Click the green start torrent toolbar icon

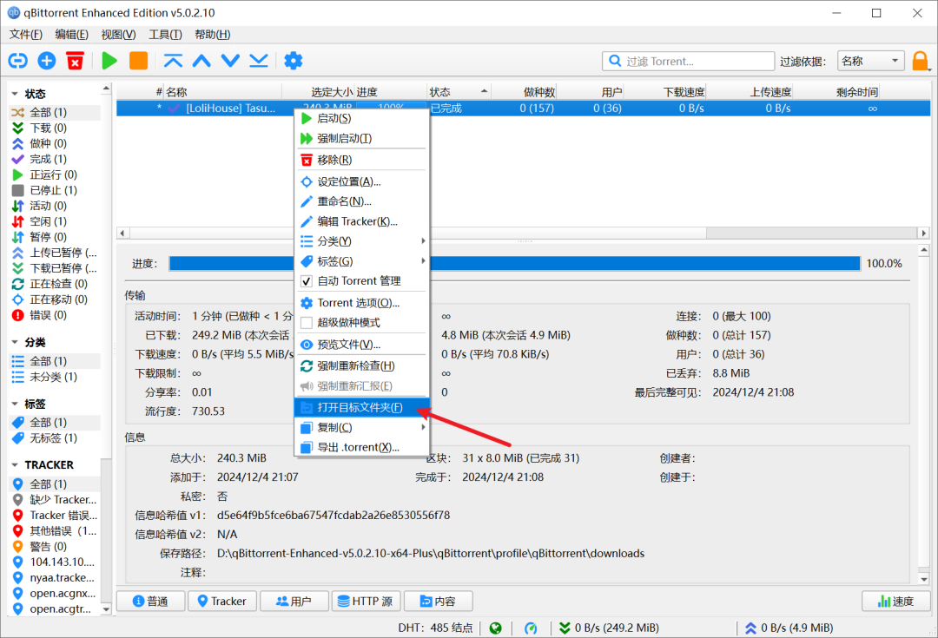pyautogui.click(x=109, y=61)
